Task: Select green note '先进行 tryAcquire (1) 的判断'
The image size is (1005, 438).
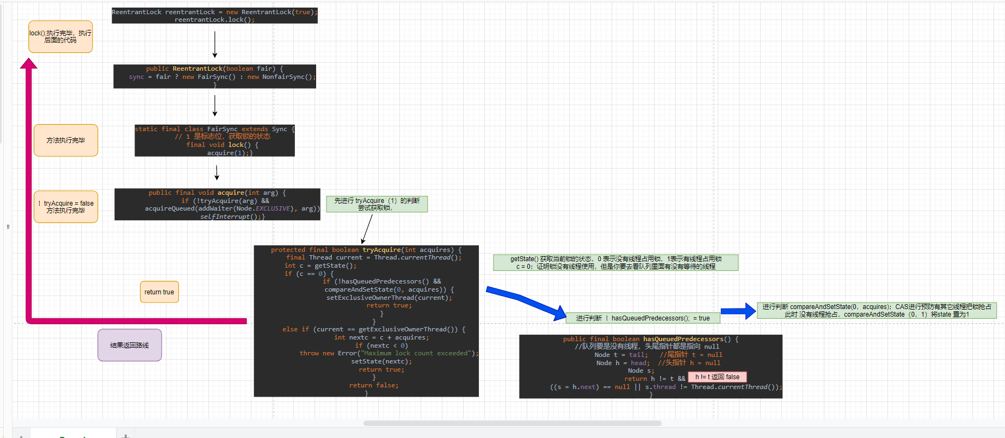Action: 377,204
